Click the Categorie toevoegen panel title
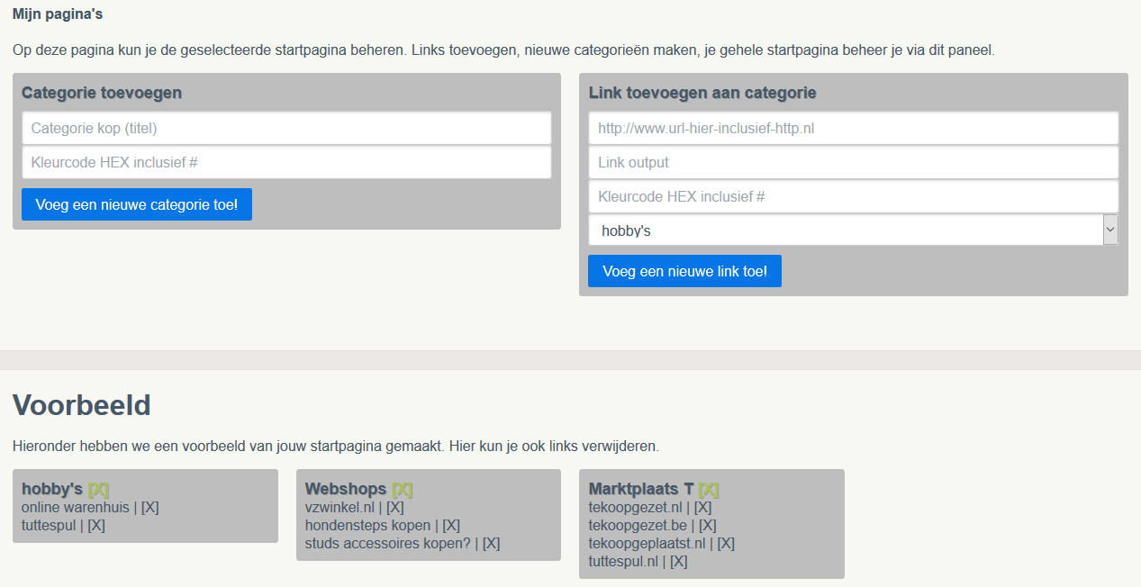The image size is (1141, 587). (x=102, y=93)
